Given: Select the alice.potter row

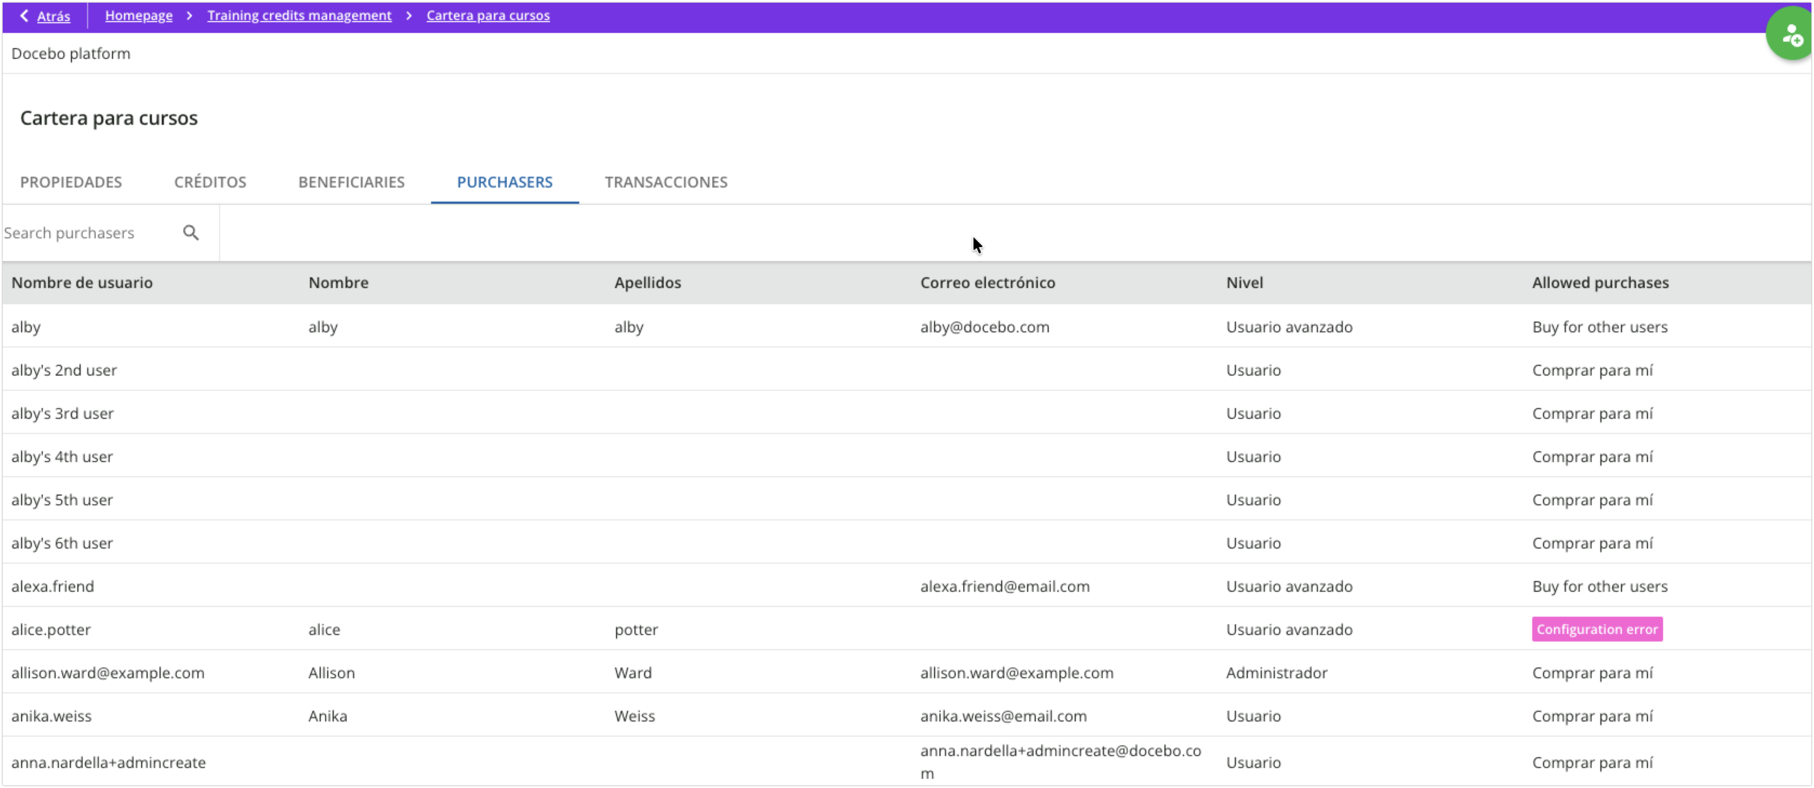Looking at the screenshot, I should click(x=51, y=630).
